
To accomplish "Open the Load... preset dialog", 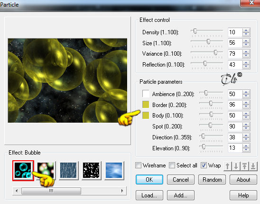I will (x=149, y=195).
